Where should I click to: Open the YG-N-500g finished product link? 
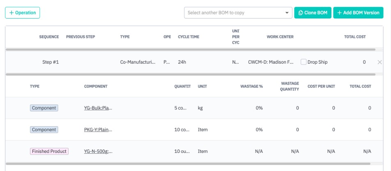pos(98,151)
